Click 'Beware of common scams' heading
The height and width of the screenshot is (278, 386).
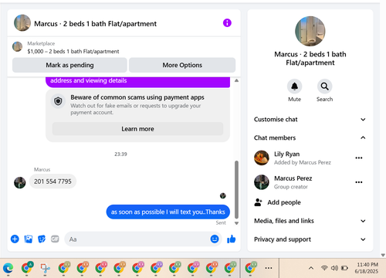click(137, 97)
